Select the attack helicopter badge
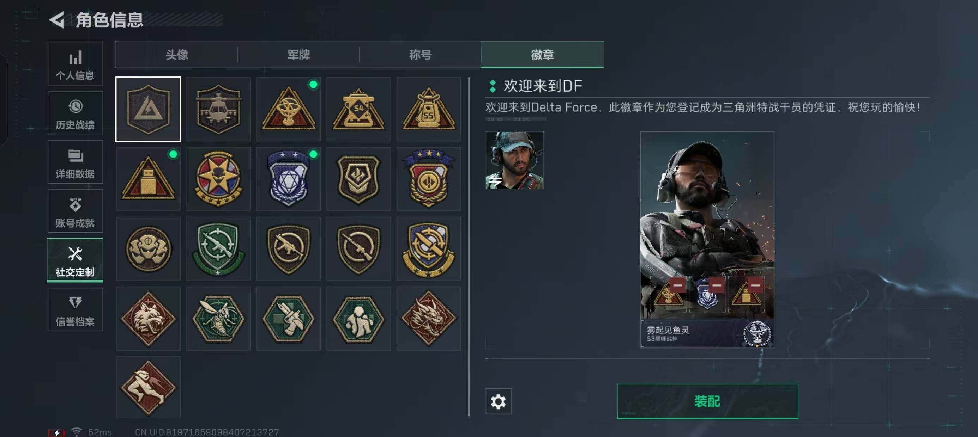Viewport: 978px width, 437px height. (218, 109)
